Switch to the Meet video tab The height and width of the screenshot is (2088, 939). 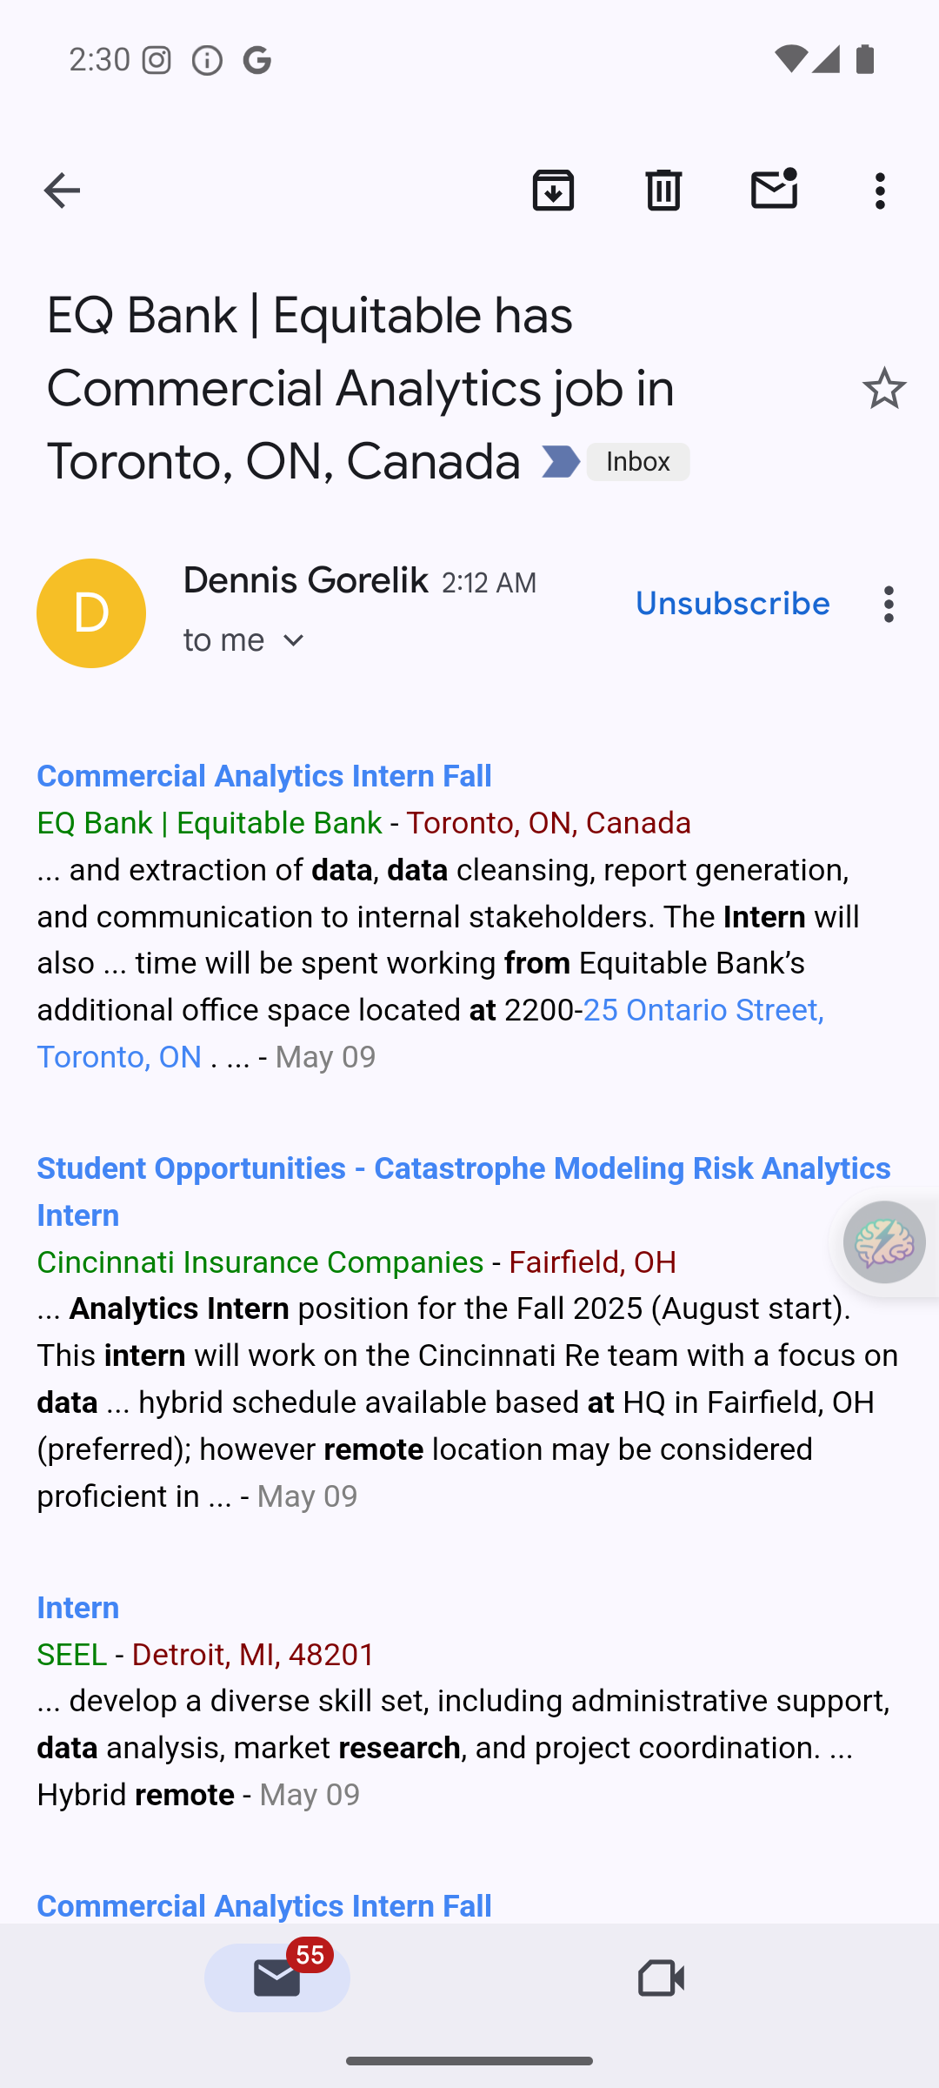pos(661,1978)
